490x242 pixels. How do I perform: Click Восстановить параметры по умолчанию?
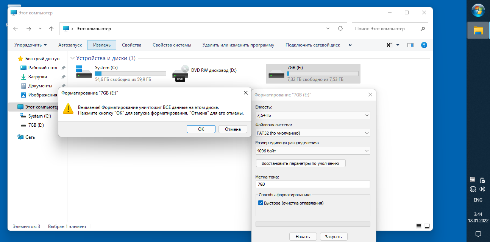tap(301, 163)
